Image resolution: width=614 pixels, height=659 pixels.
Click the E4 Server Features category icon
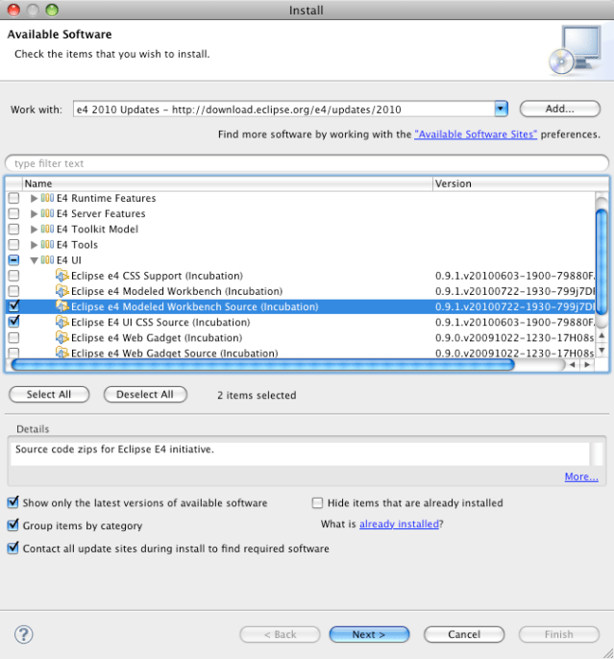47,214
